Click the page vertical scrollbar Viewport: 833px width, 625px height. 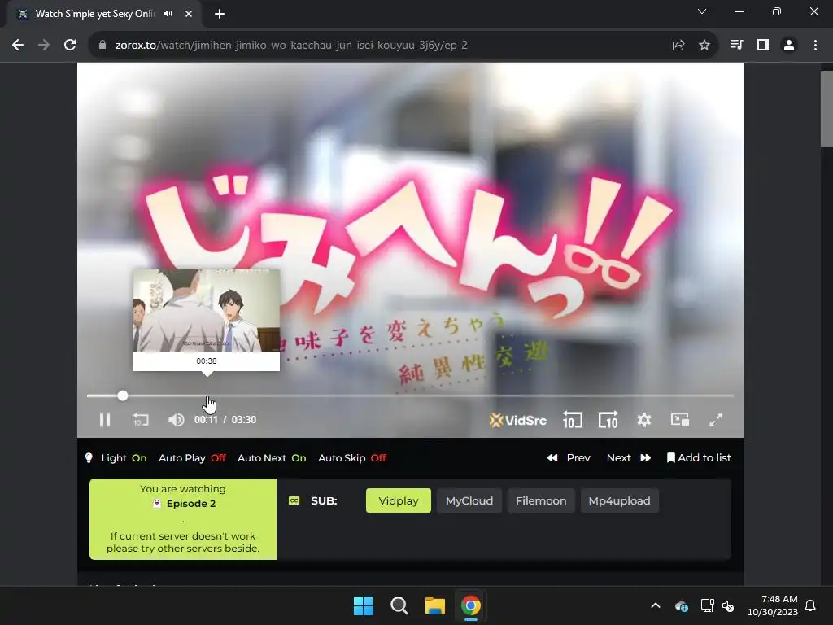click(x=826, y=109)
